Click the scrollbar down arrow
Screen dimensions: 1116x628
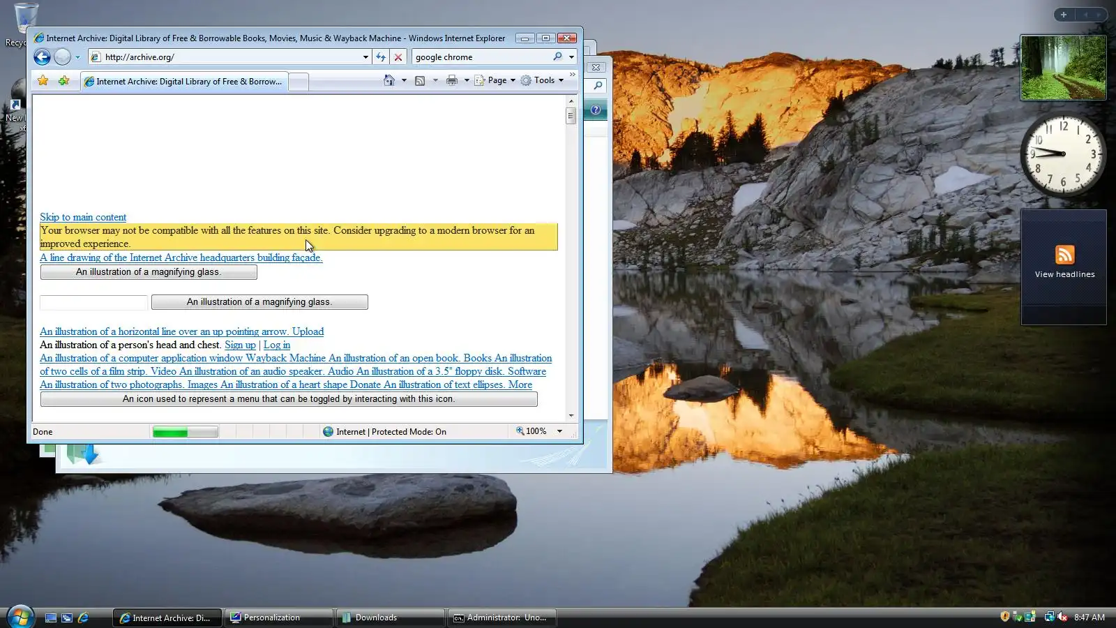[x=571, y=415]
